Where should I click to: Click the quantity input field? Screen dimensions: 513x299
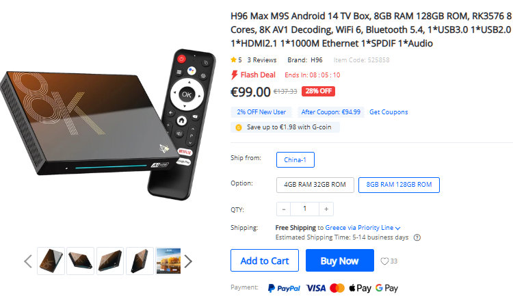[x=305, y=209]
